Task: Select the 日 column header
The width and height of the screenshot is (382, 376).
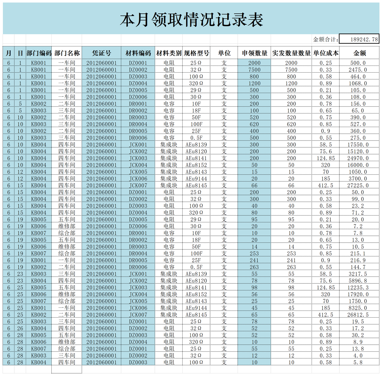Action: coord(20,53)
